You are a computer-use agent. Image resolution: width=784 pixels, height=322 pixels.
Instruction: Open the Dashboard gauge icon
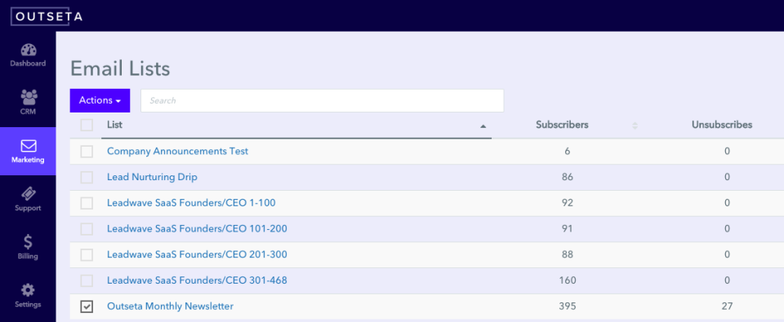pos(28,50)
